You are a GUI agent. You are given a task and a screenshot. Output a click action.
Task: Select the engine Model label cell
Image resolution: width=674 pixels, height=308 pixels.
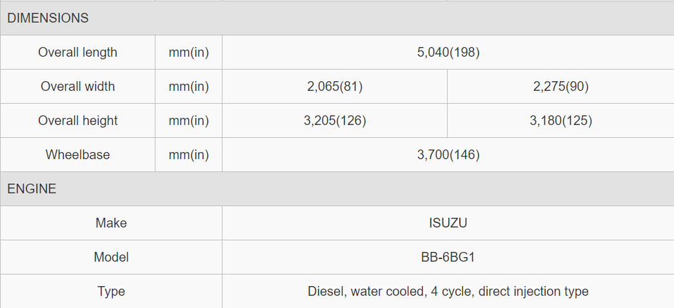click(x=112, y=257)
